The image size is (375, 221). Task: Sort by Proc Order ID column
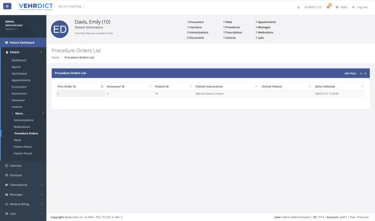click(80, 87)
